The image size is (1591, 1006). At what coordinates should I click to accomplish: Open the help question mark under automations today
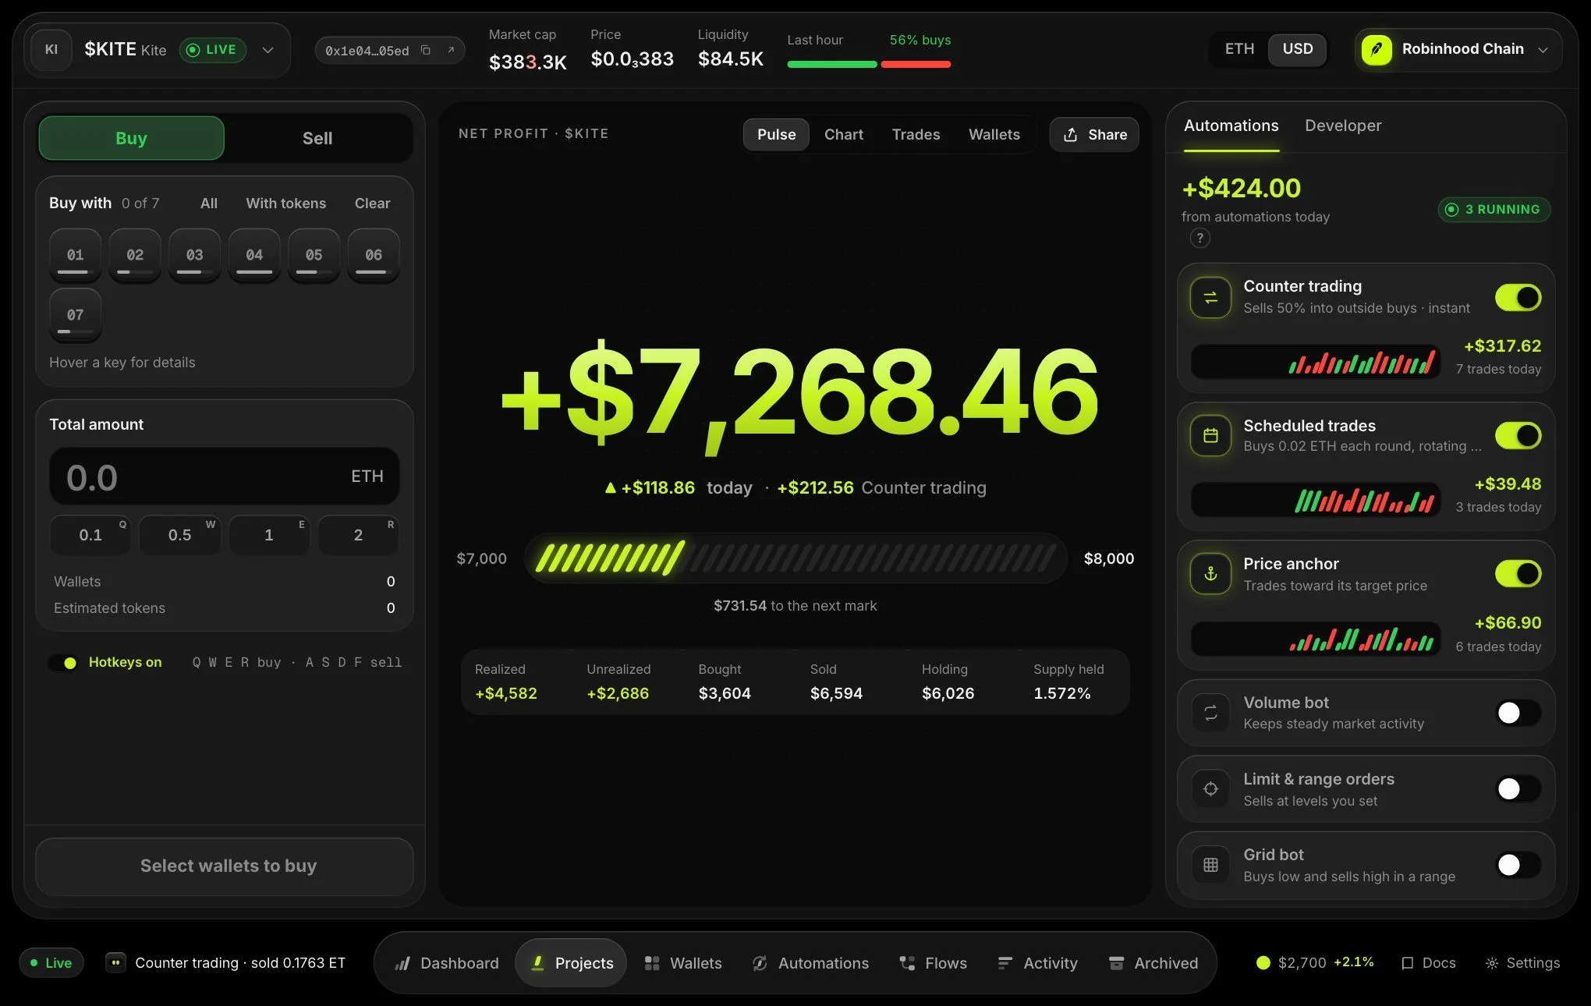(1199, 238)
